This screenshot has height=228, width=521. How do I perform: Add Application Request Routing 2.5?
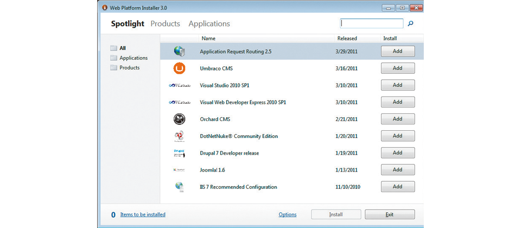click(x=398, y=51)
